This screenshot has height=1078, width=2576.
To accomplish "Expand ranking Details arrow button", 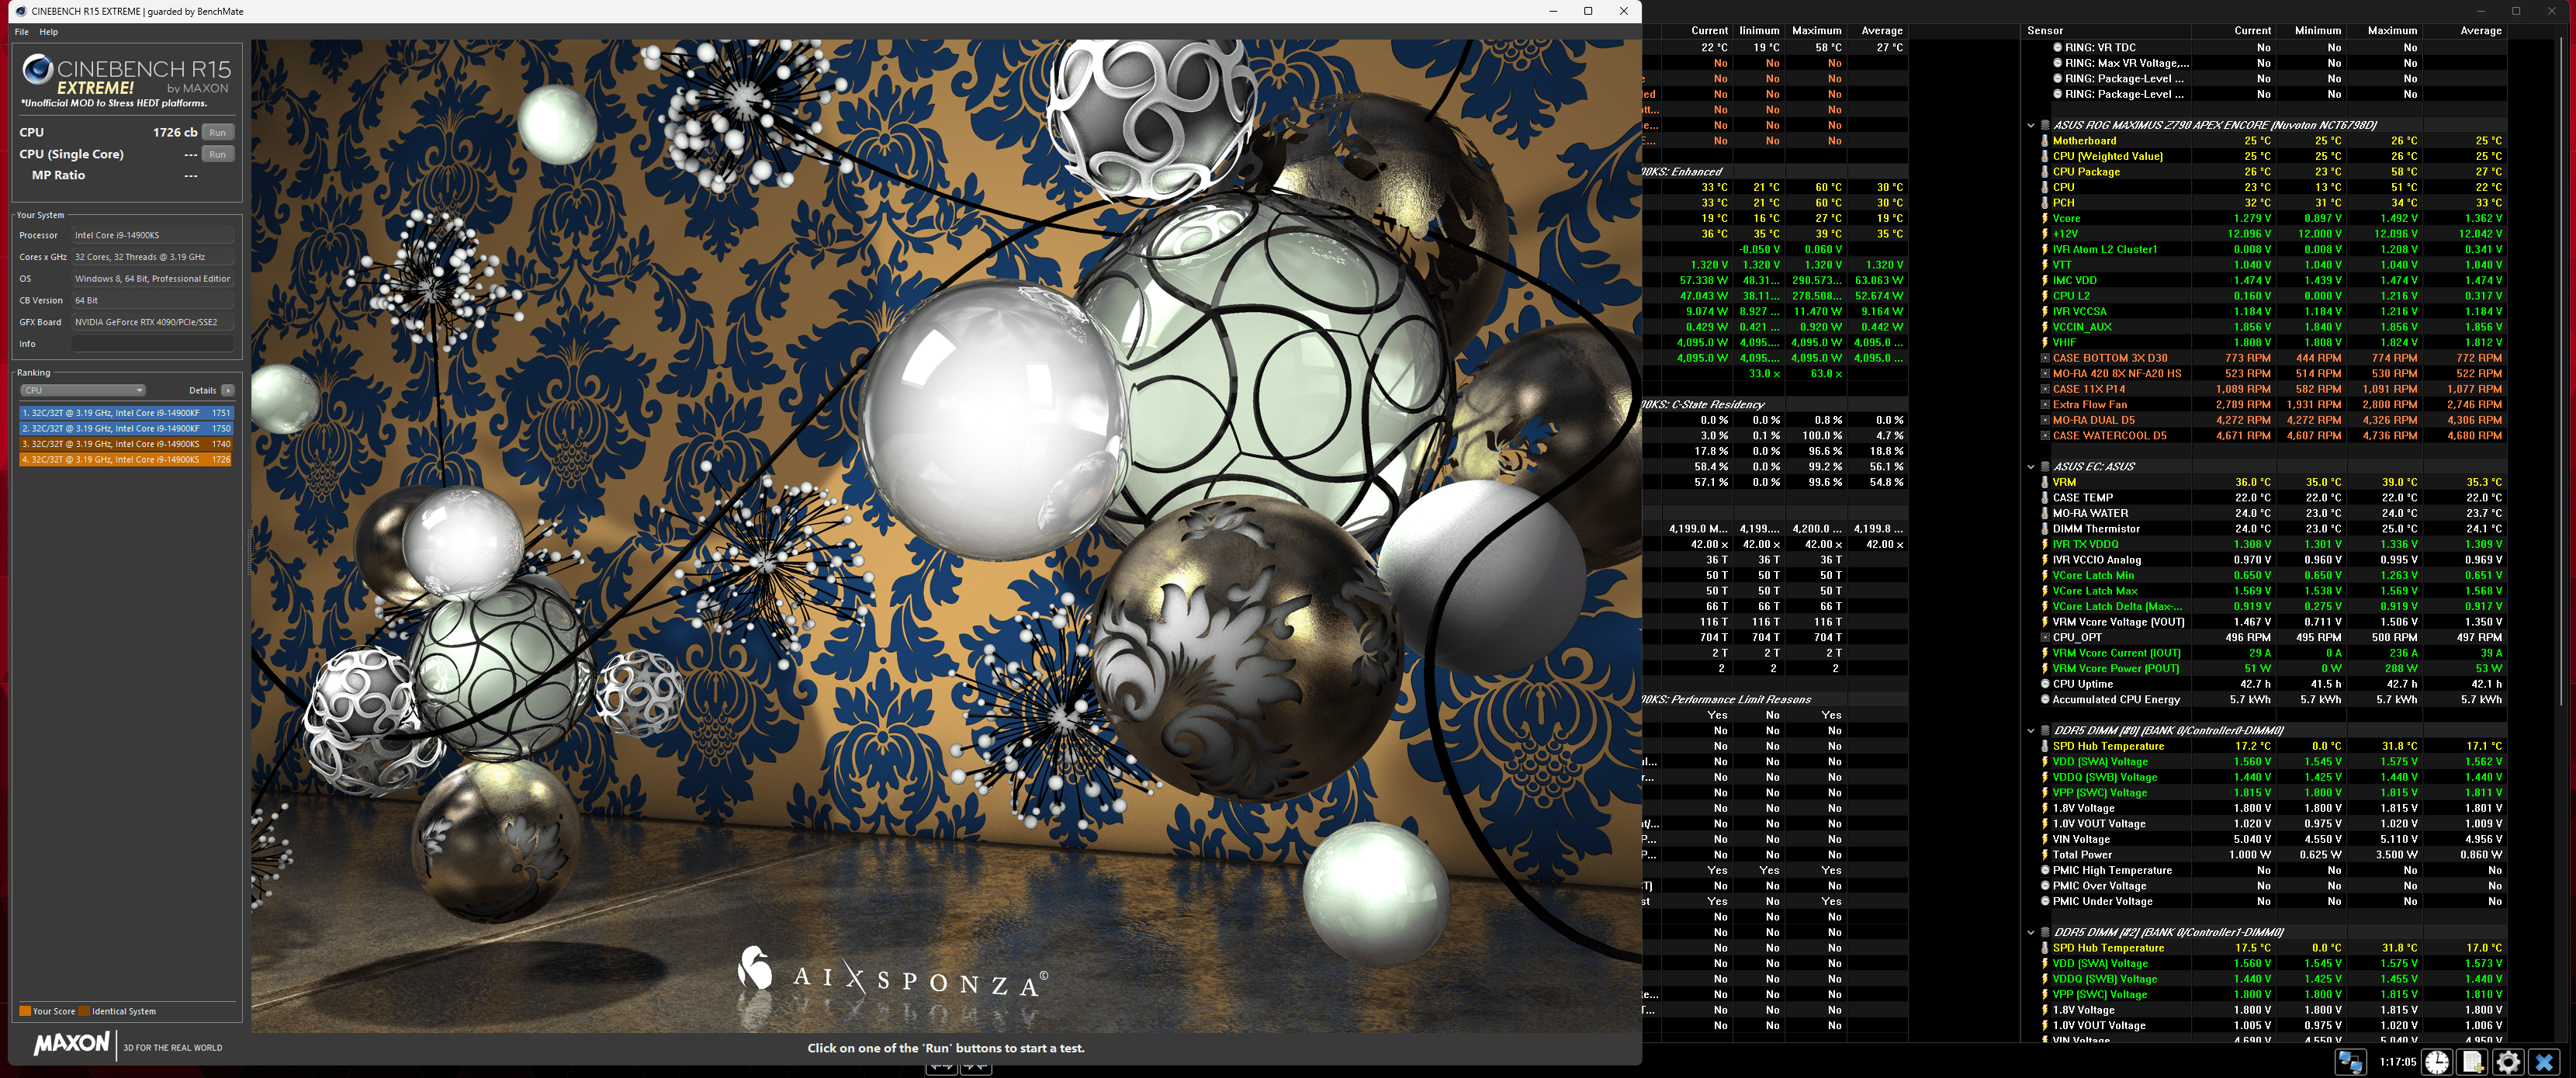I will pos(228,390).
